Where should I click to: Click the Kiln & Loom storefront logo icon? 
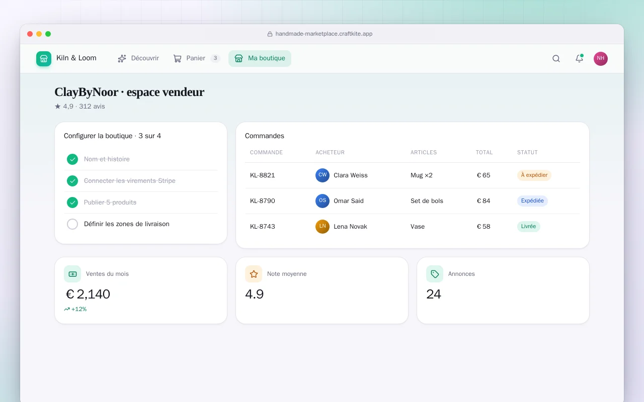(44, 59)
